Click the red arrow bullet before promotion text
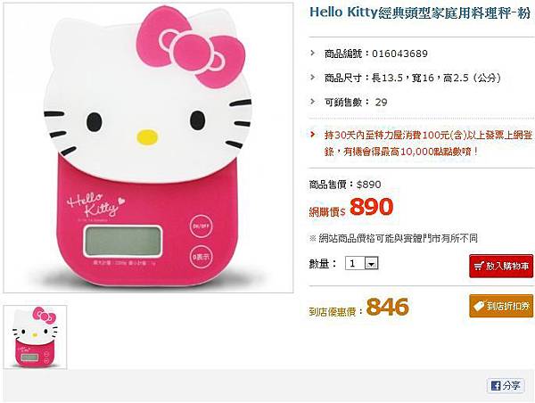 pos(313,134)
